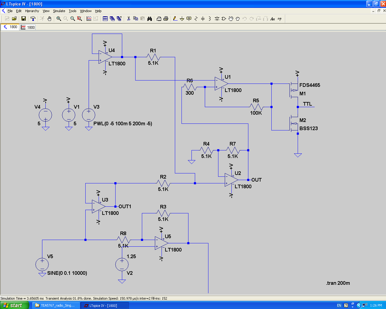Select the Inductor placement tool
Image resolution: width=386 pixels, height=309 pixels.
click(210, 19)
